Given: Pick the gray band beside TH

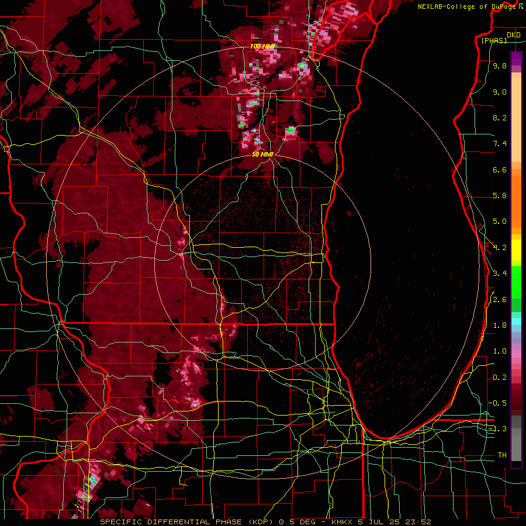Looking at the screenshot, I should click(516, 448).
